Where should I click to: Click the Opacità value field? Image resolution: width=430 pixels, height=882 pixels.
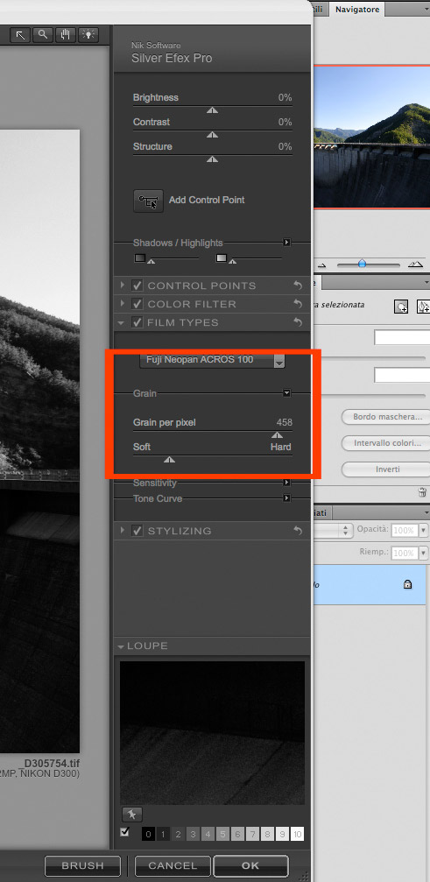[x=405, y=531]
